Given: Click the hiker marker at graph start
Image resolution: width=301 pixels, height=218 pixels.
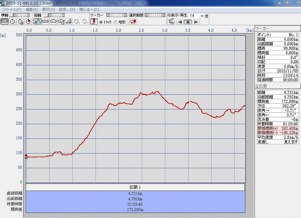Looking at the screenshot, I should [26, 156].
